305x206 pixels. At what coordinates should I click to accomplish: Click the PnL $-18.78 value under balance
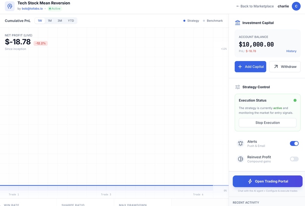251,51
